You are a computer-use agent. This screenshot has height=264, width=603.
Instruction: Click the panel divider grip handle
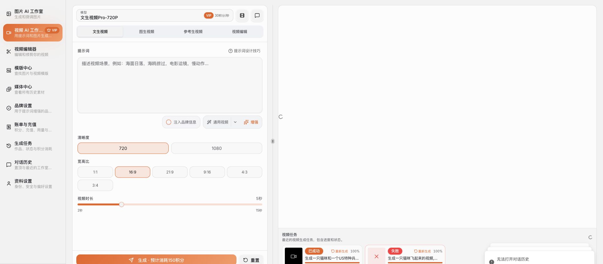[x=273, y=141]
